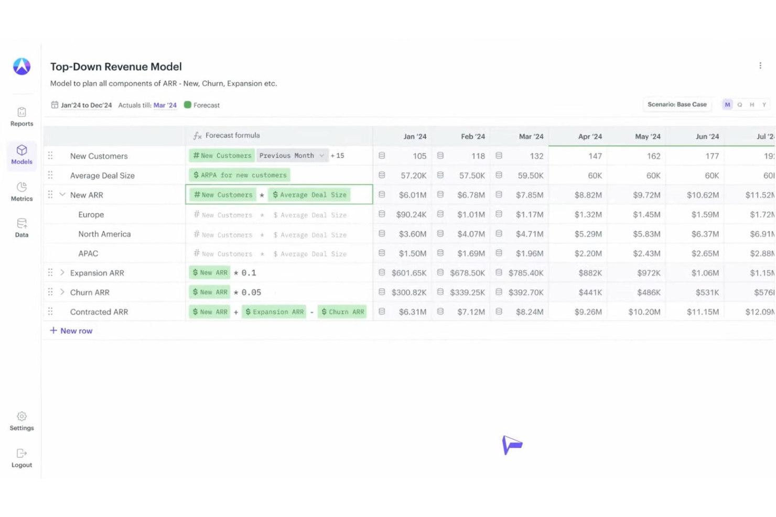This screenshot has width=776, height=517.
Task: Switch to quarterly view with the Q toggle
Action: coord(740,104)
